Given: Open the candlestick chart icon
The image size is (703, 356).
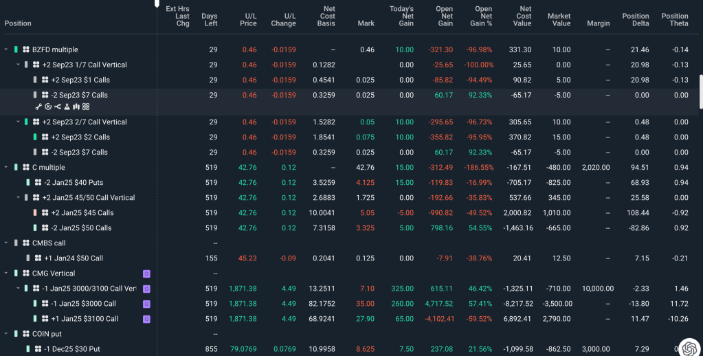Looking at the screenshot, I should coord(76,107).
